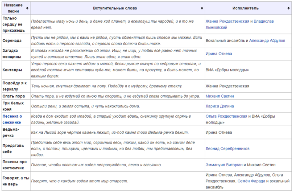
Task: Open the Лариса Долина performer link
Action: pyautogui.click(x=220, y=106)
